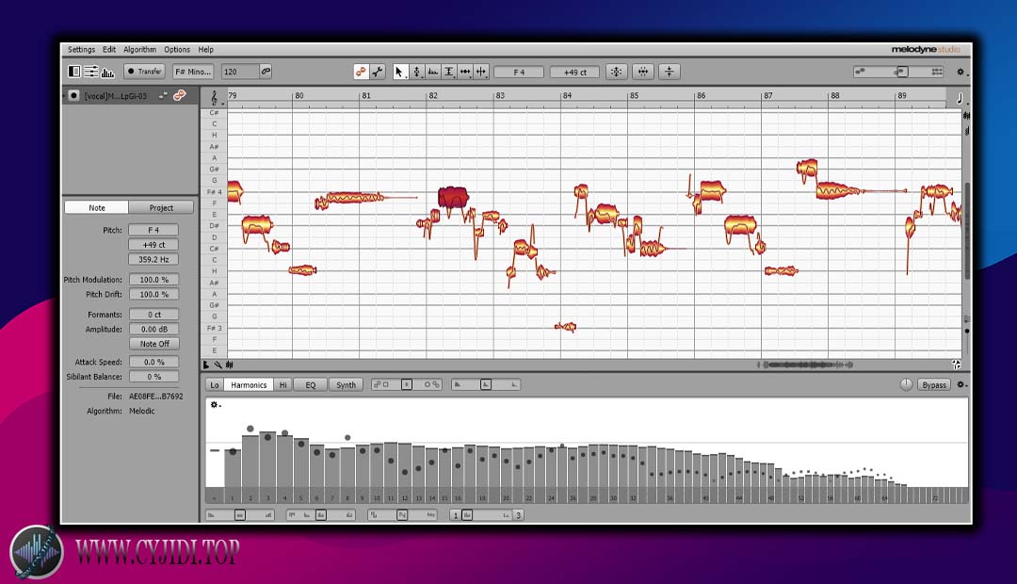Image resolution: width=1017 pixels, height=584 pixels.
Task: Click the cycle locator flag icon below editor
Action: click(206, 365)
